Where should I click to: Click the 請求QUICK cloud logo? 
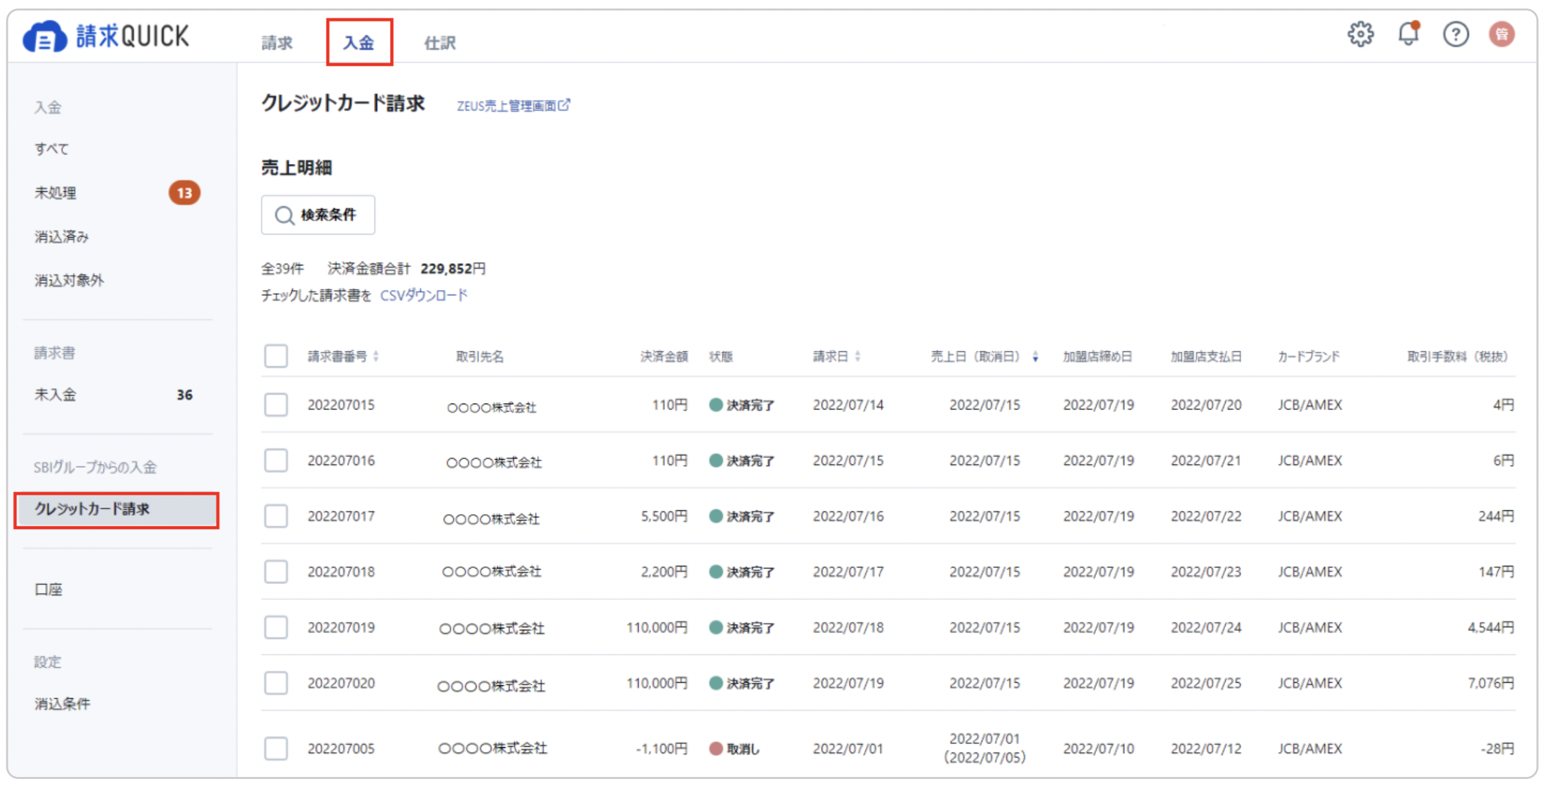pyautogui.click(x=44, y=37)
